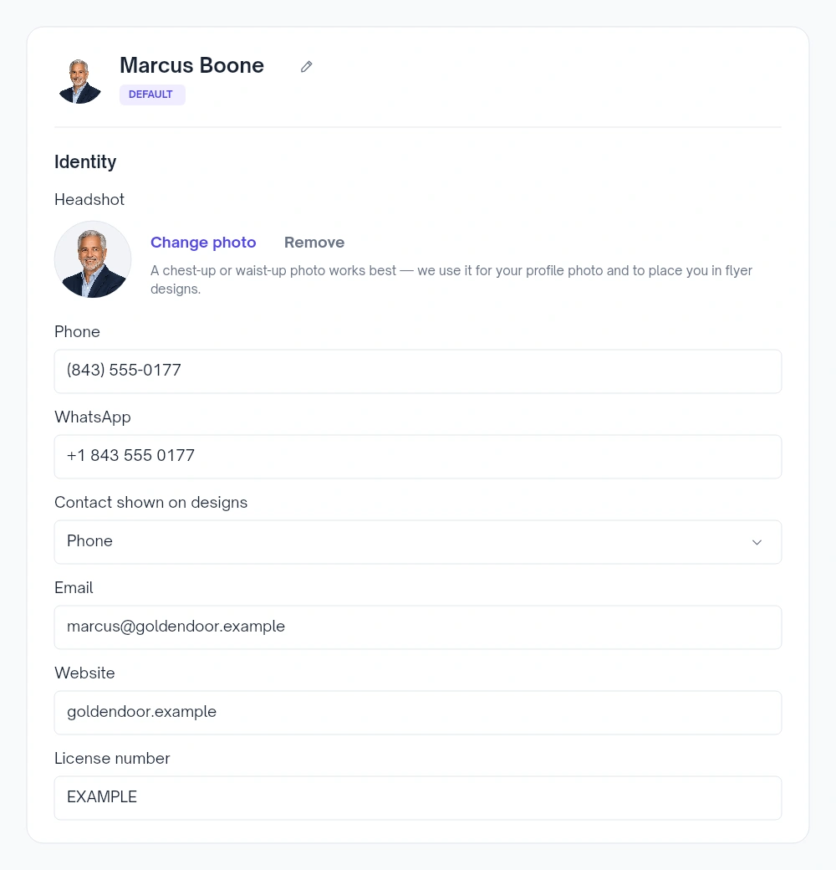Click the small profile avatar in header
Viewport: 836px width, 870px height.
tap(79, 81)
